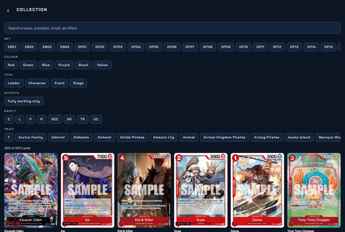Filter by set OP04
This screenshot has width=345, height=232.
pyautogui.click(x=136, y=47)
